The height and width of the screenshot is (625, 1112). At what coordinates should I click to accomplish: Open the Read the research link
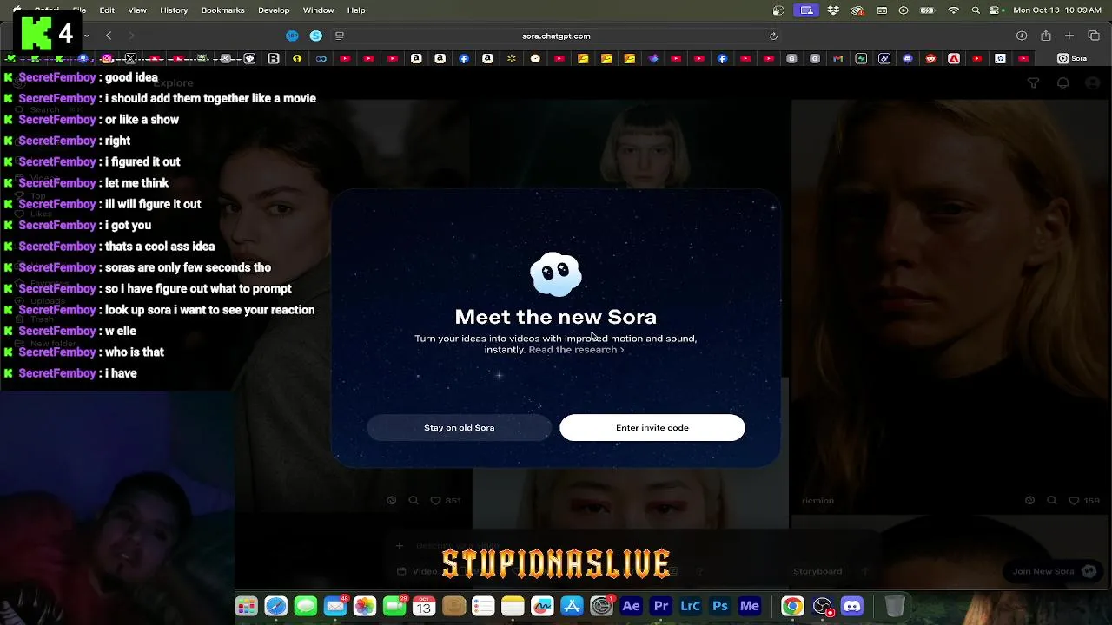point(576,350)
